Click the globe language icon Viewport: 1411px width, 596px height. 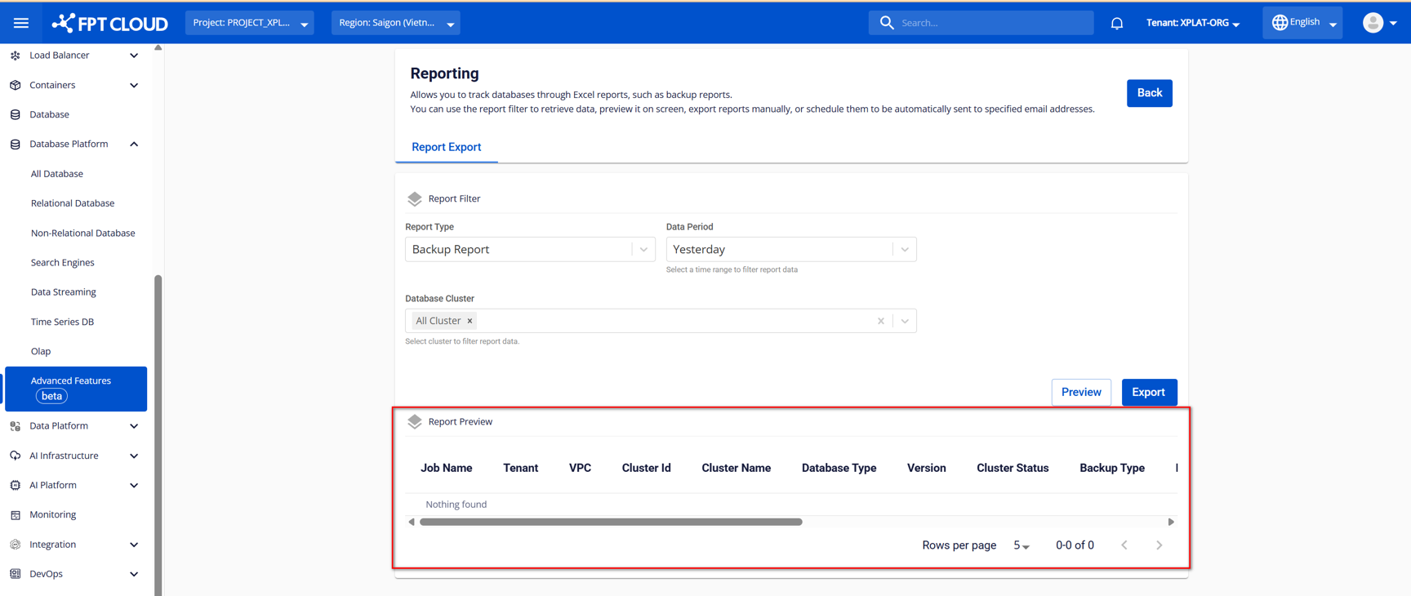pyautogui.click(x=1280, y=22)
